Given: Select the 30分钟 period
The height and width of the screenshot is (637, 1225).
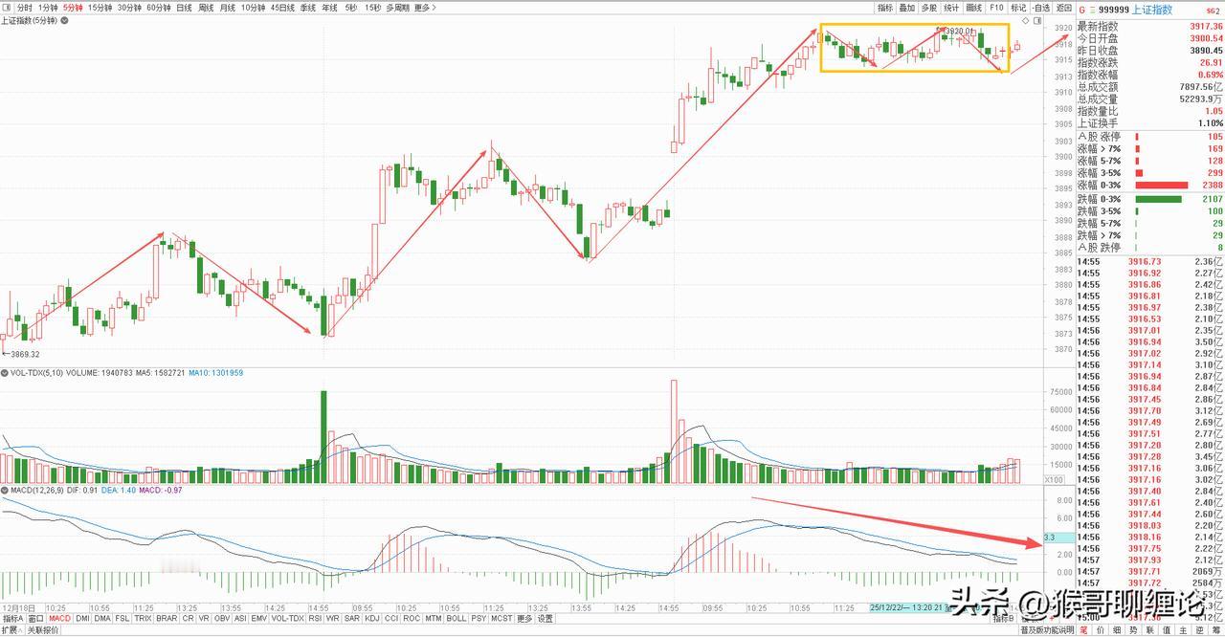Looking at the screenshot, I should click(129, 8).
